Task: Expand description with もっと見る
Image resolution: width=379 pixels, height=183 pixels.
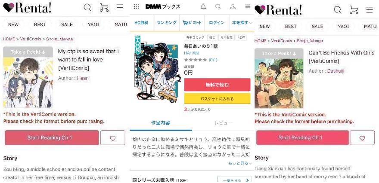Action: [x=240, y=164]
